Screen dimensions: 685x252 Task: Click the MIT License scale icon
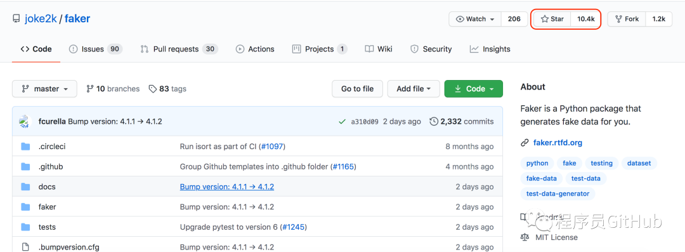[525, 237]
